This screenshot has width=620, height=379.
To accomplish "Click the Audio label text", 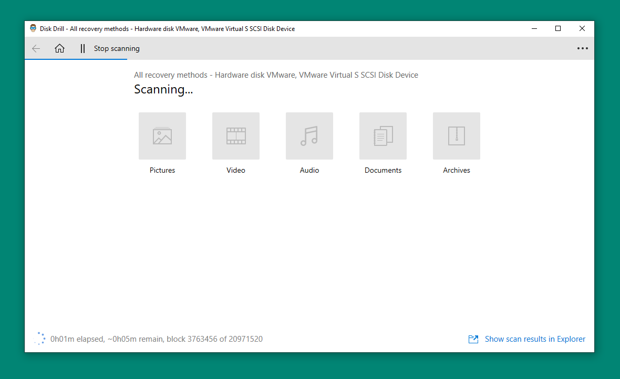I will [x=309, y=170].
